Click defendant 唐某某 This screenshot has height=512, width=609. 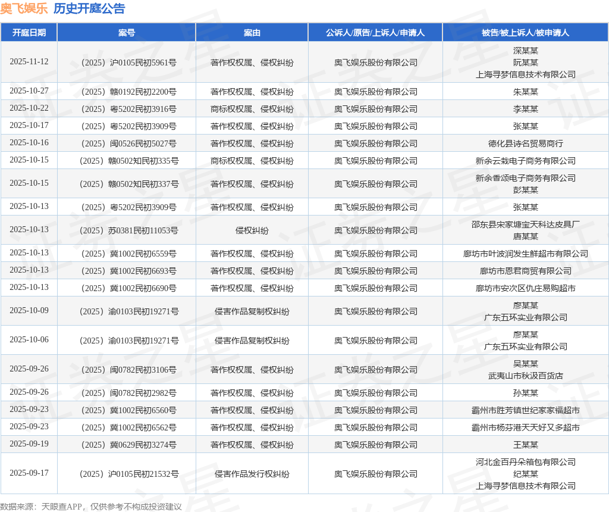point(526,236)
